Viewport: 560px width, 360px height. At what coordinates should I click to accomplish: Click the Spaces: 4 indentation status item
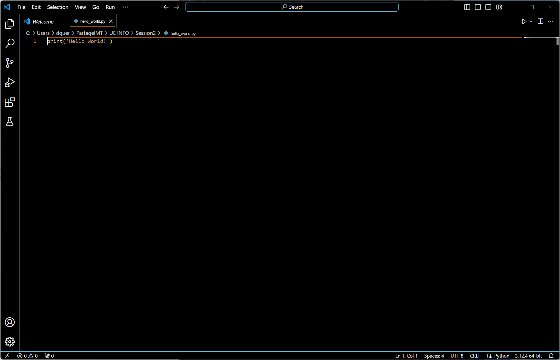[x=434, y=356]
